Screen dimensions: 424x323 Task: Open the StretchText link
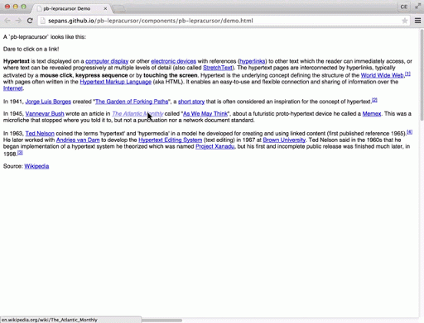click(218, 68)
